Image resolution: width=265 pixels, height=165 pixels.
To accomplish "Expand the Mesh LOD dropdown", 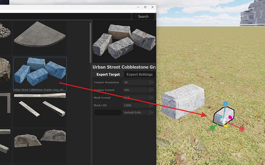I will coord(152,105).
